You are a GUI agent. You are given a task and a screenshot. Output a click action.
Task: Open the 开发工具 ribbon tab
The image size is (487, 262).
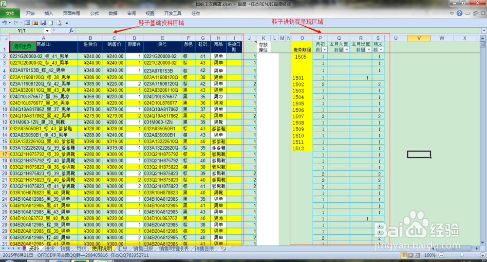pos(173,13)
